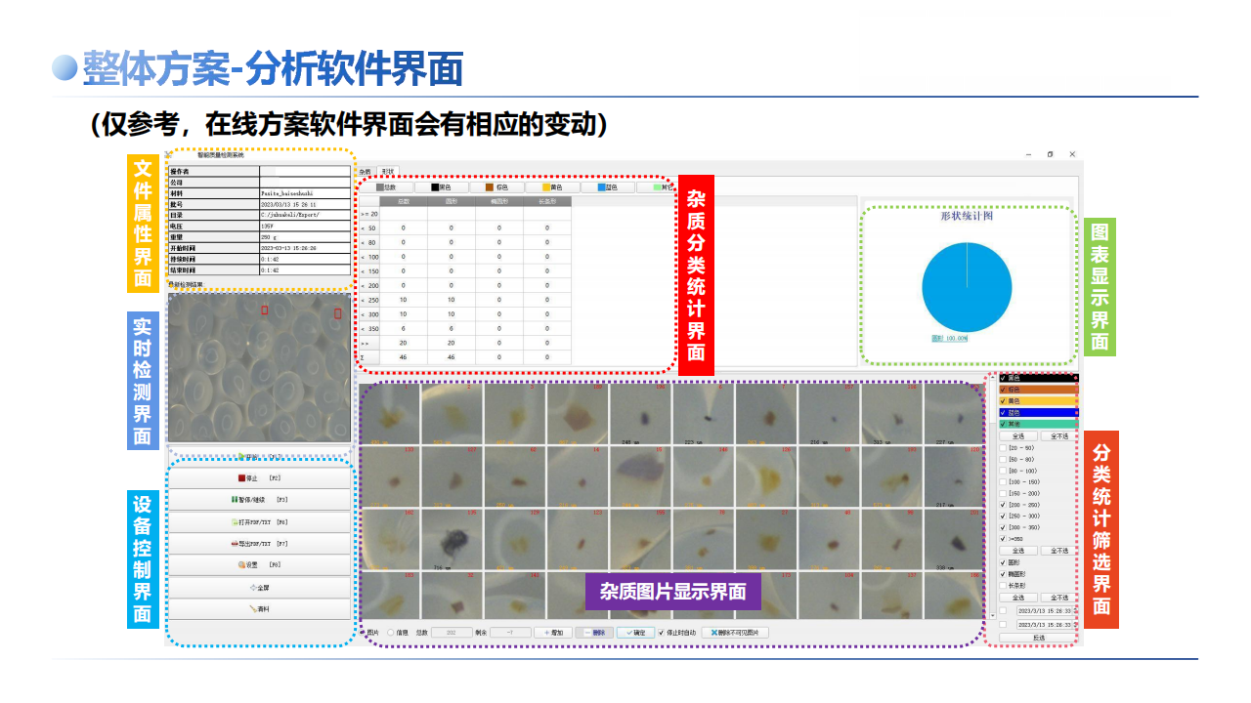Uncheck the [200 - 250) size filter

[1003, 505]
